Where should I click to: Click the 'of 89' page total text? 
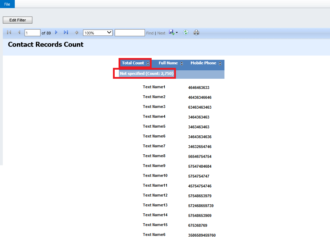(x=46, y=33)
